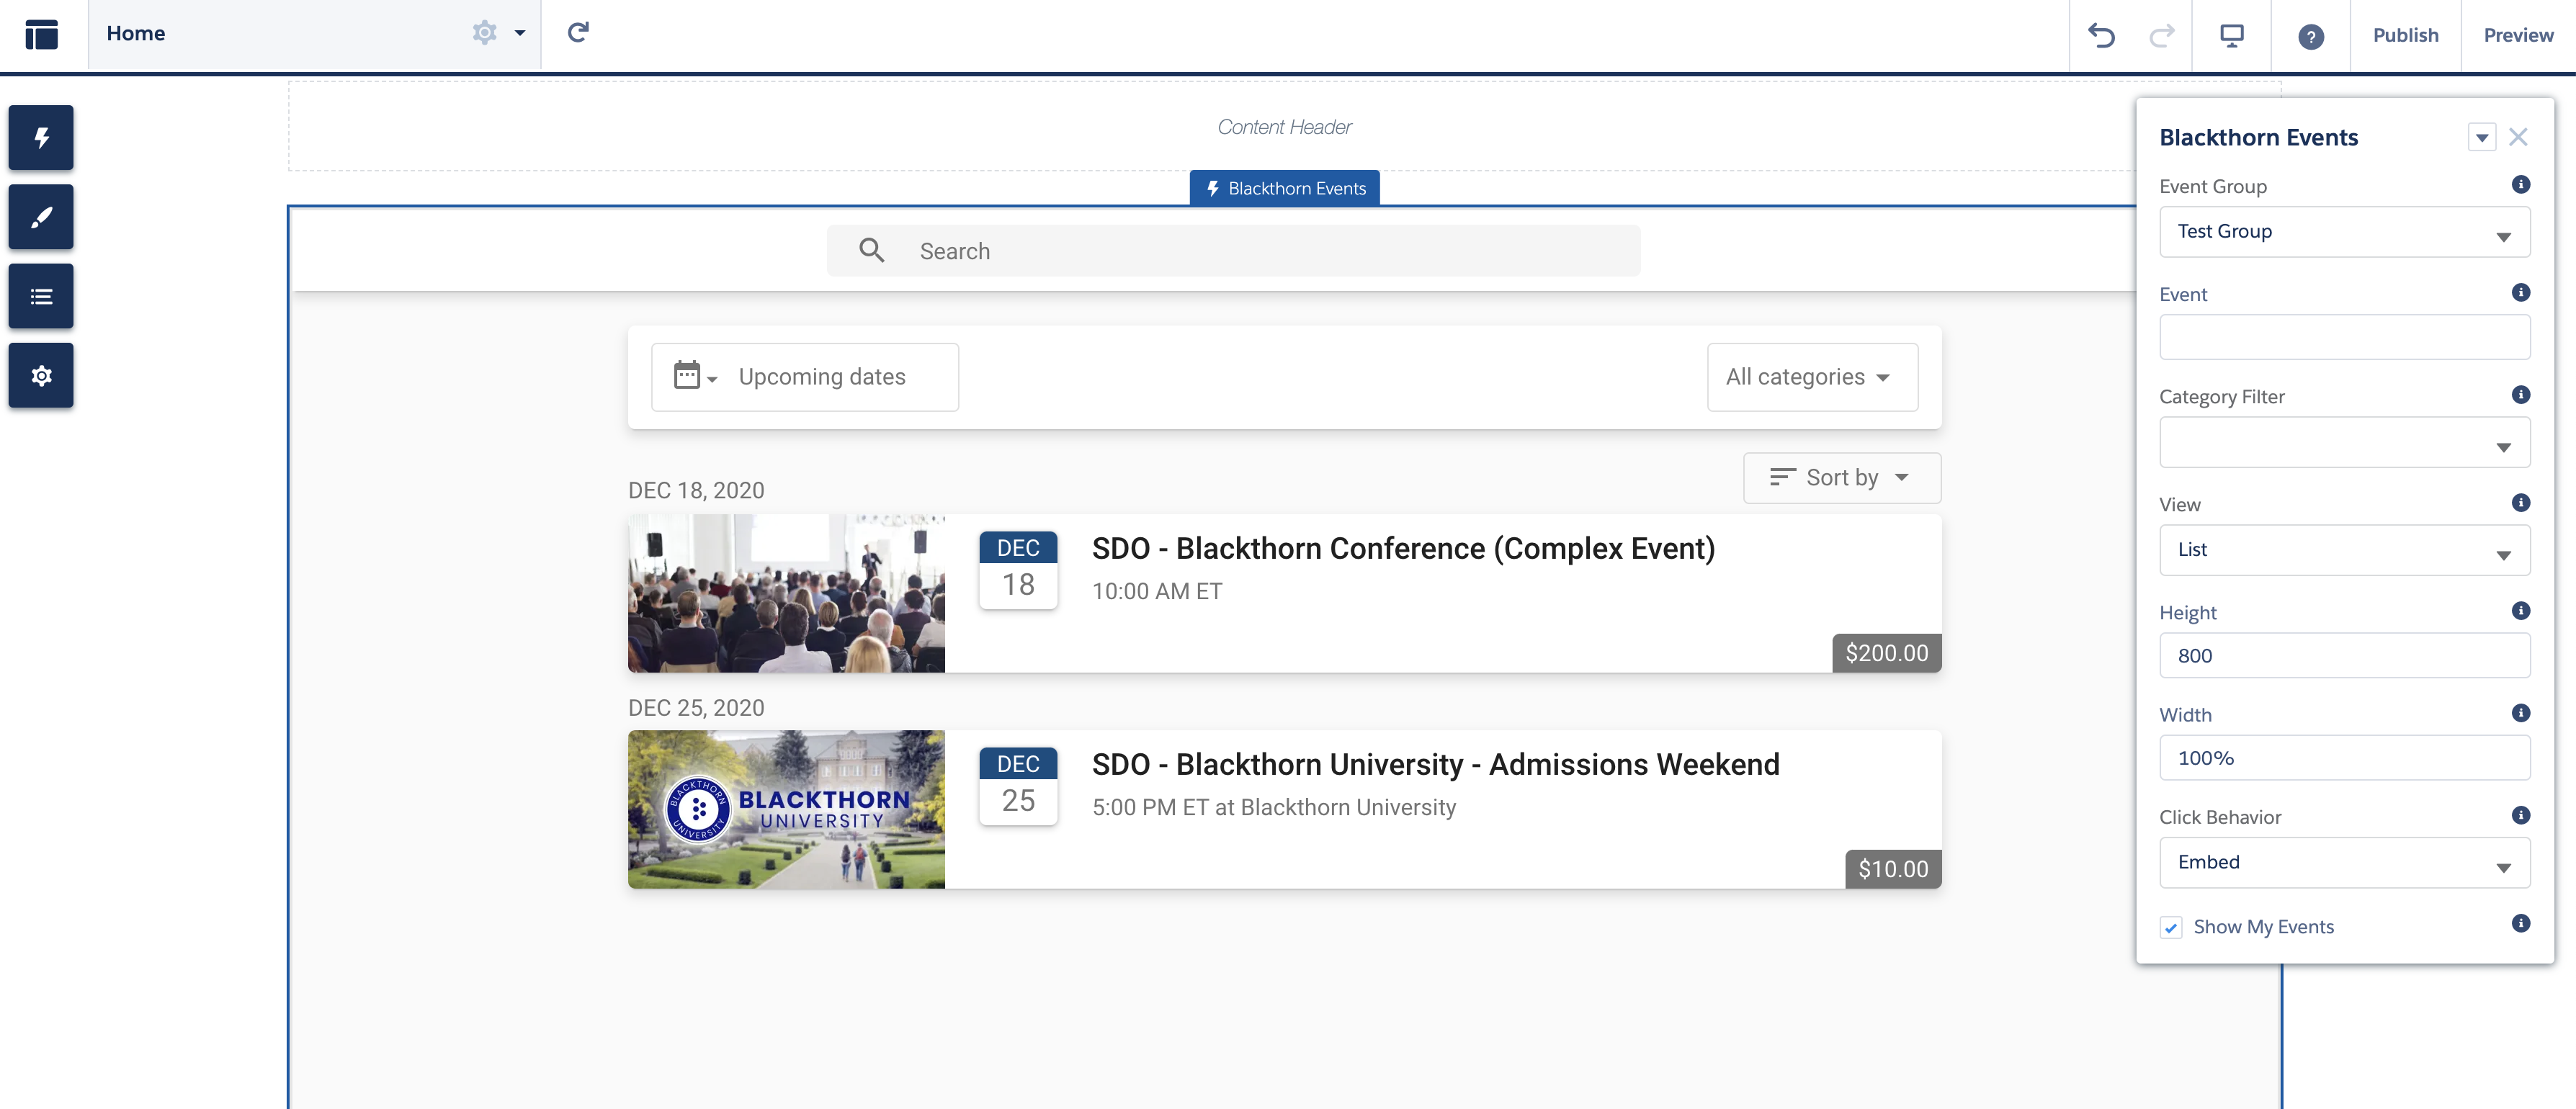
Task: Open the builder Settings gear panel
Action: [x=41, y=375]
